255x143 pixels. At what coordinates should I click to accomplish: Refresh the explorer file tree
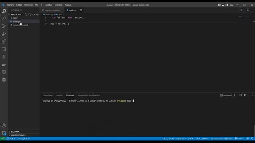pos(33,14)
